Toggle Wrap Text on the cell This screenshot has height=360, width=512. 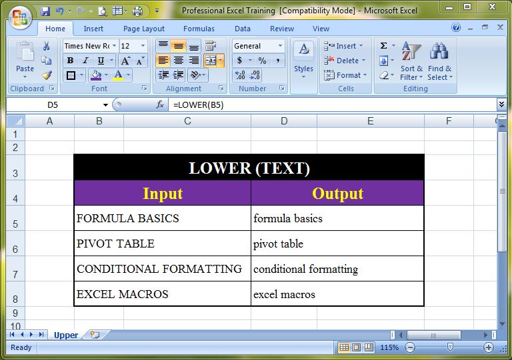tap(211, 46)
